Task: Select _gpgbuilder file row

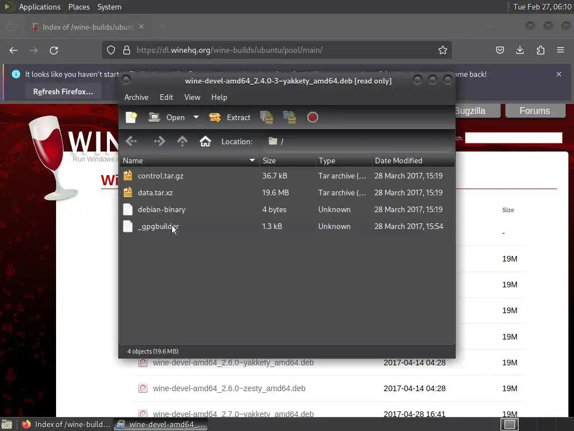Action: point(287,227)
